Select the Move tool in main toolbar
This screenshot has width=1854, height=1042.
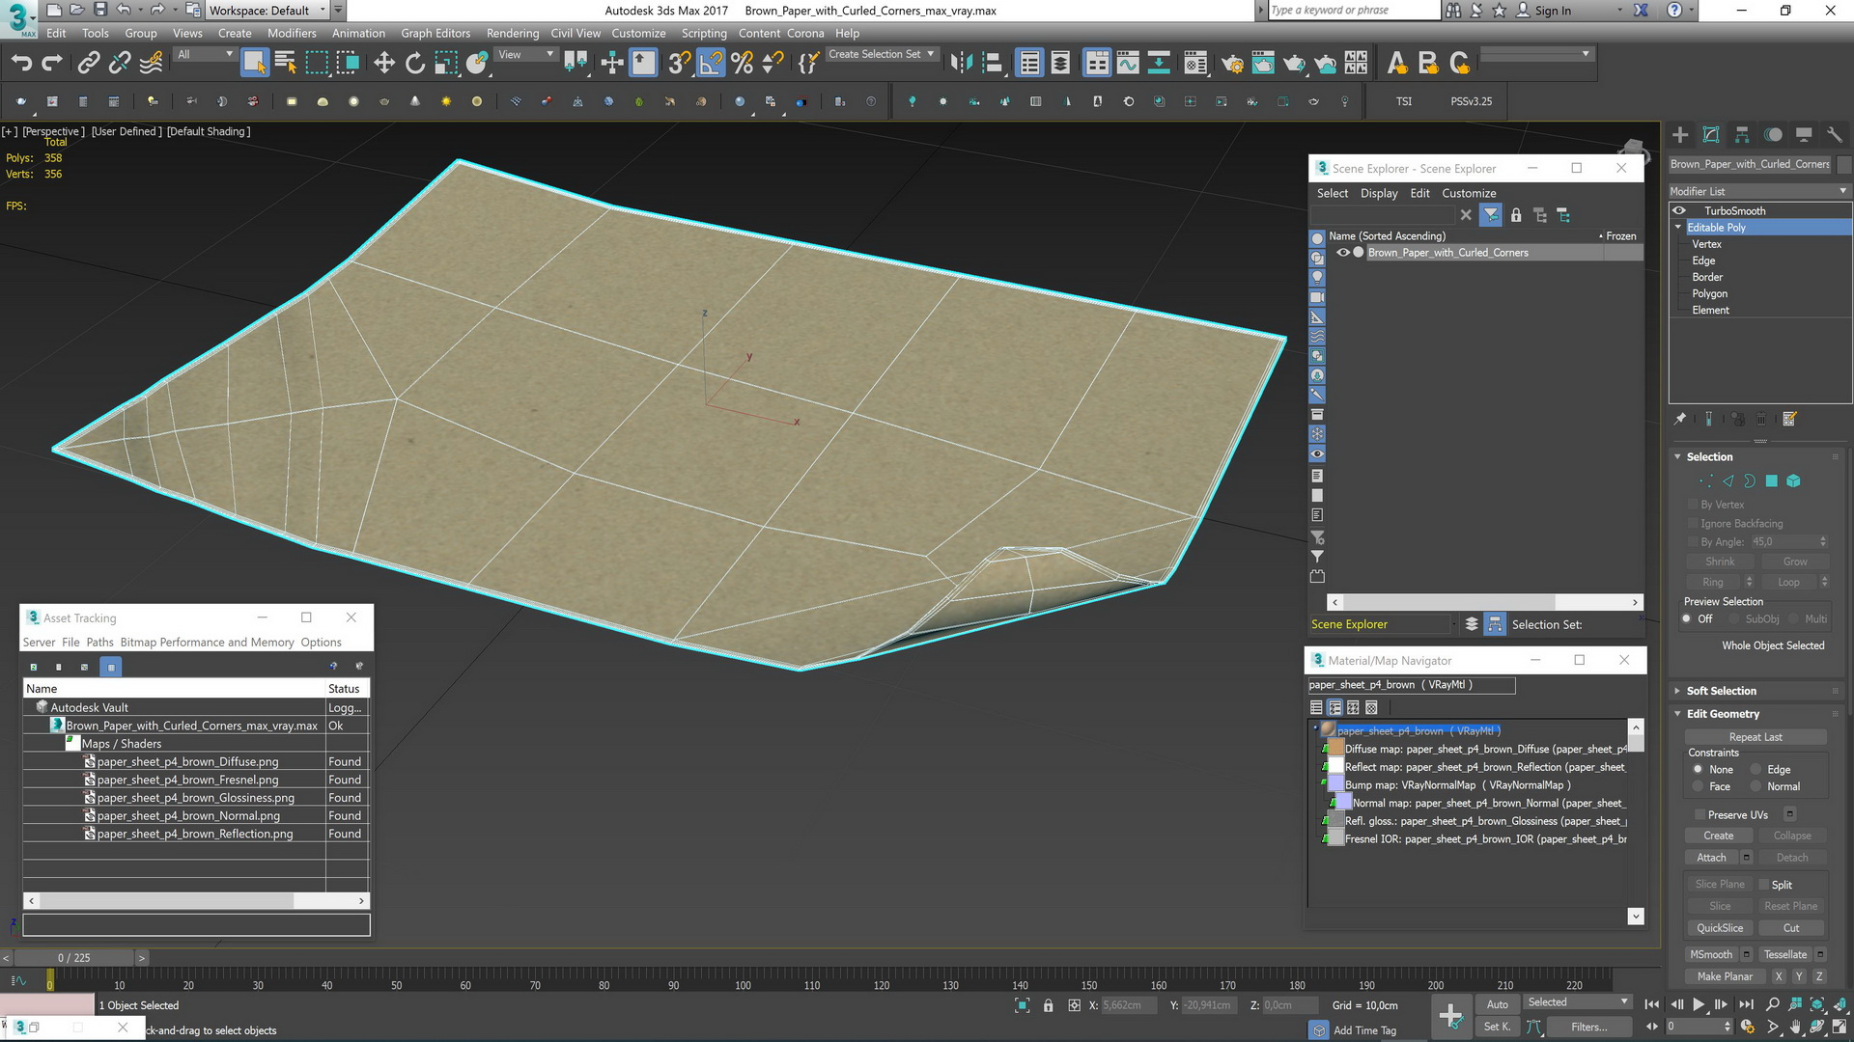(x=384, y=64)
